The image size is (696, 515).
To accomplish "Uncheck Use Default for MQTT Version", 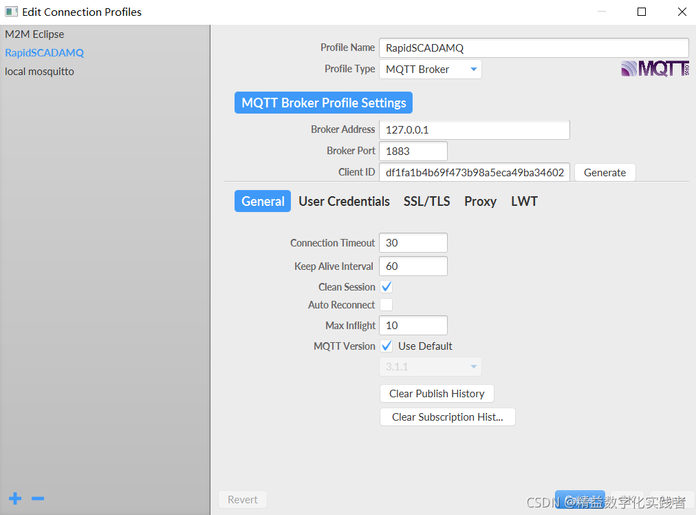I will 386,346.
